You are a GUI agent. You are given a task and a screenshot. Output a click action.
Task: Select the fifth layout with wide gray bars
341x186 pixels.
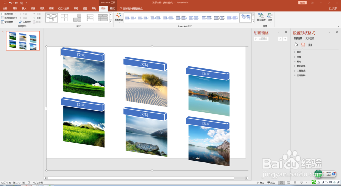tap(103, 18)
